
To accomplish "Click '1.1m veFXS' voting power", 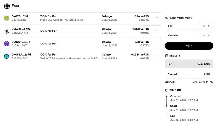I will 142,16.
